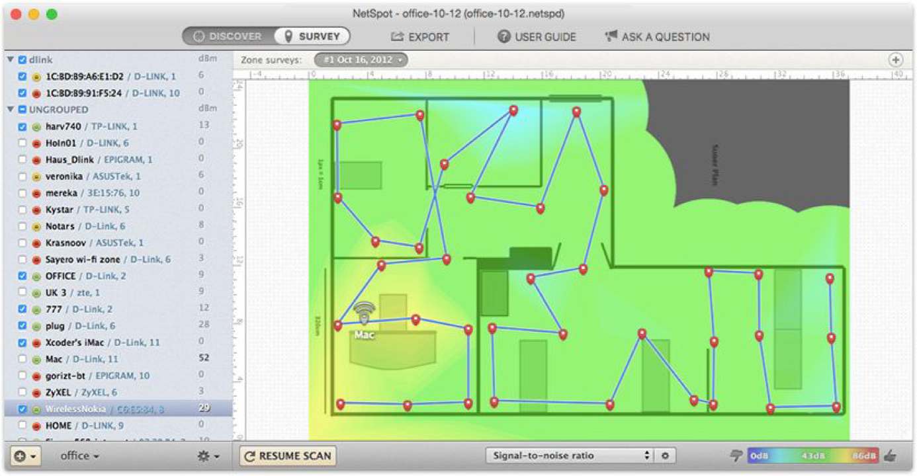Image resolution: width=917 pixels, height=476 pixels.
Task: Click signal status icon for gorizt-bt
Action: pyautogui.click(x=36, y=376)
